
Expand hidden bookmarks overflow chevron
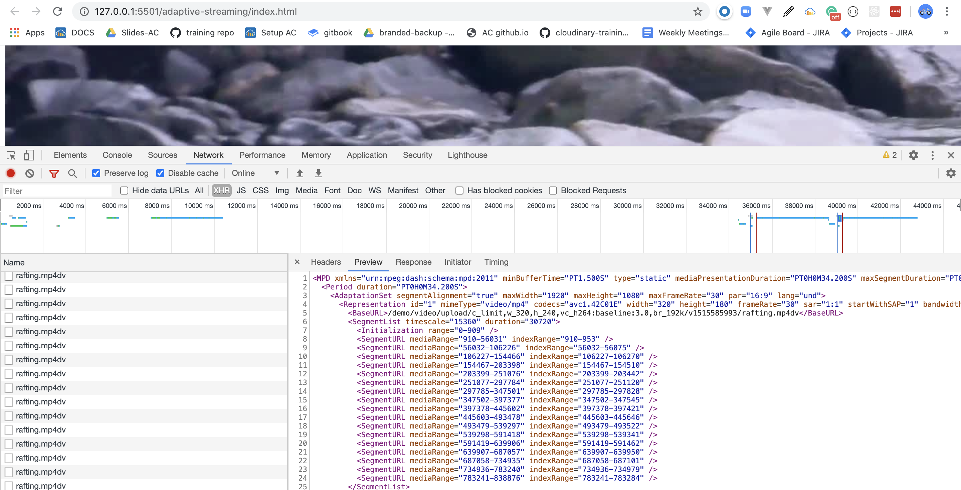(946, 32)
